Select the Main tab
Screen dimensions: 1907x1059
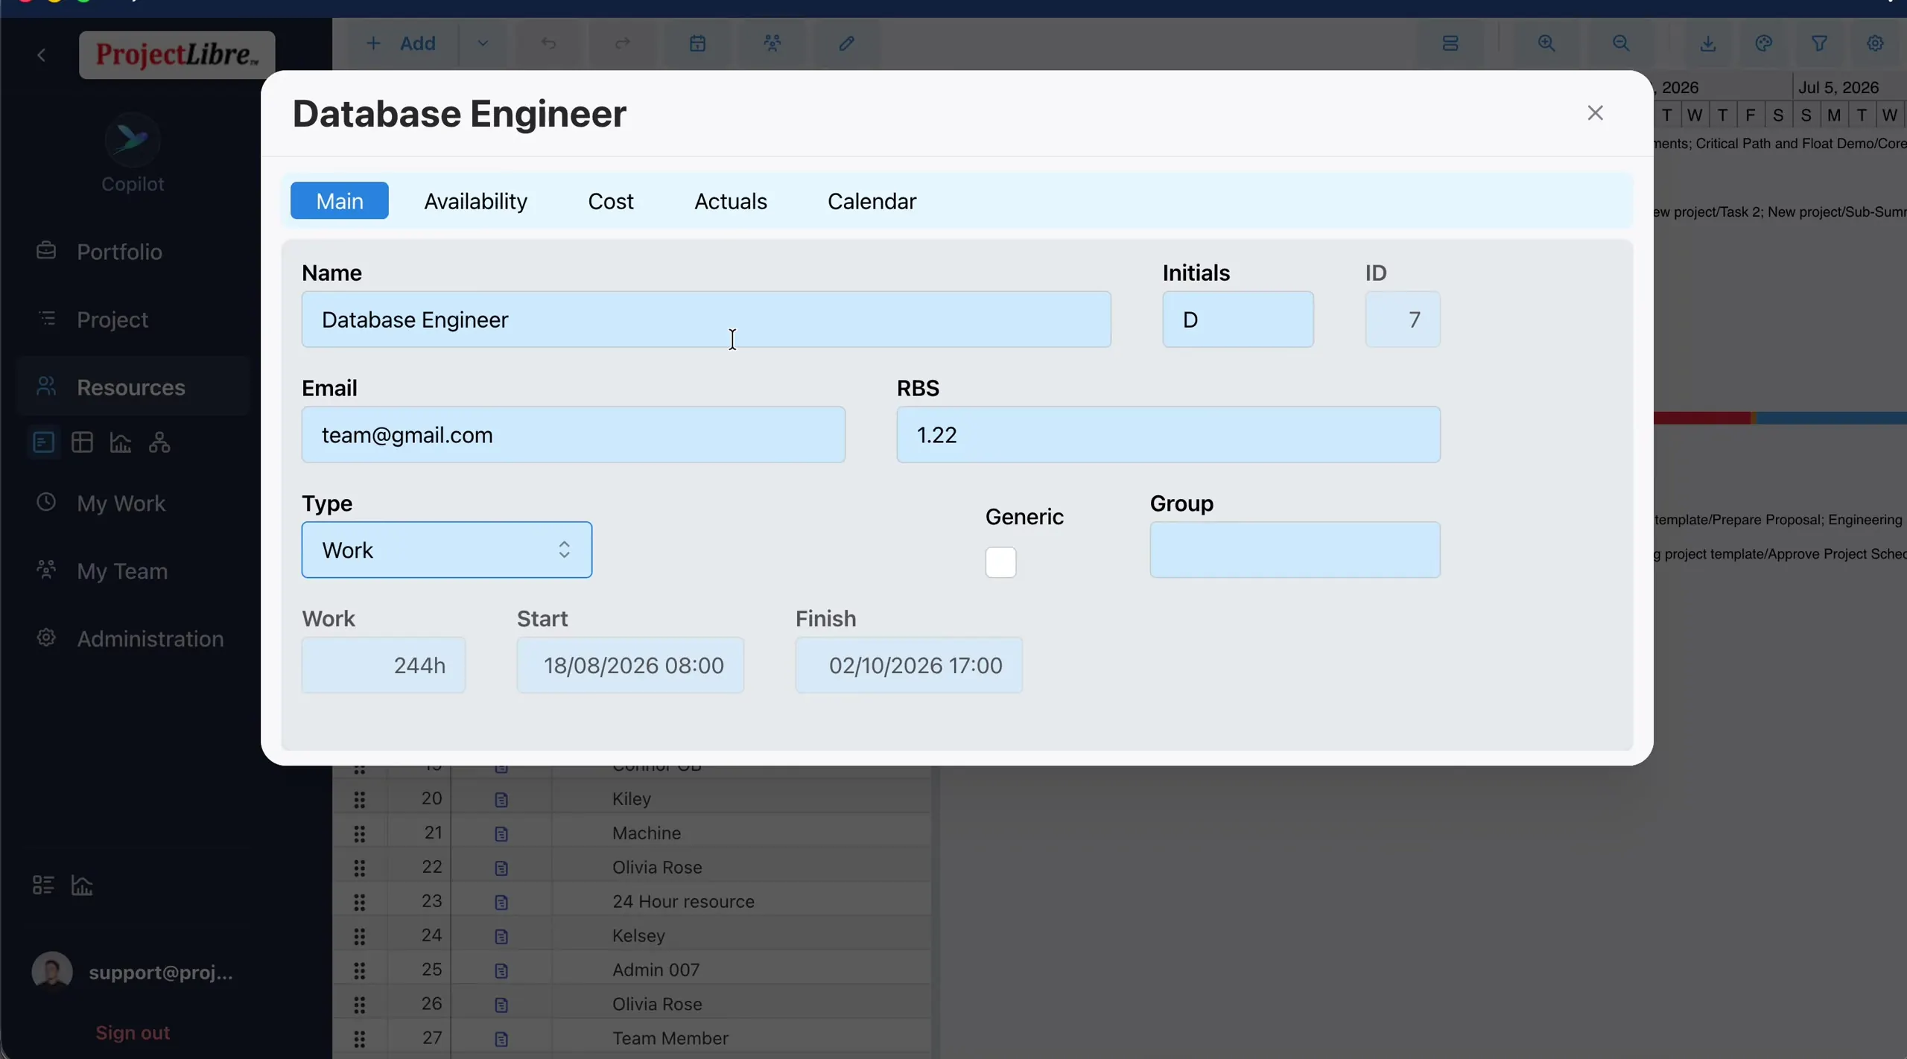(x=340, y=200)
